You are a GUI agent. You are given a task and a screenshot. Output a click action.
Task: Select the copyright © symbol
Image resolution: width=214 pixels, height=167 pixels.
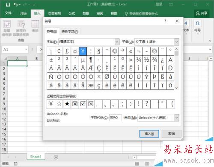(x=115, y=51)
